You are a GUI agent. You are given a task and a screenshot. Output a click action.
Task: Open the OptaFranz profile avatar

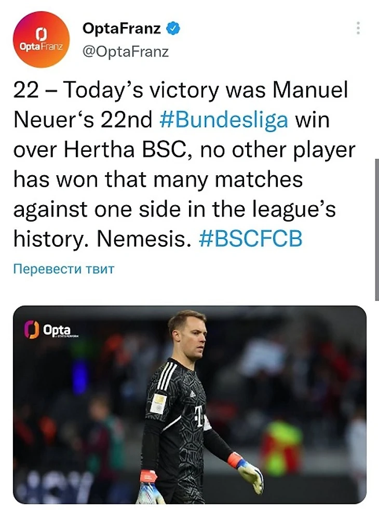coord(41,39)
